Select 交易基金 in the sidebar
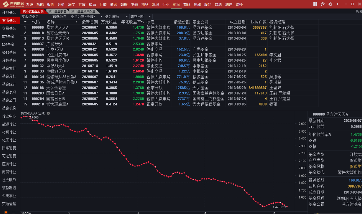Image resolution: width=362 pixels, height=214 pixels. tap(9, 28)
